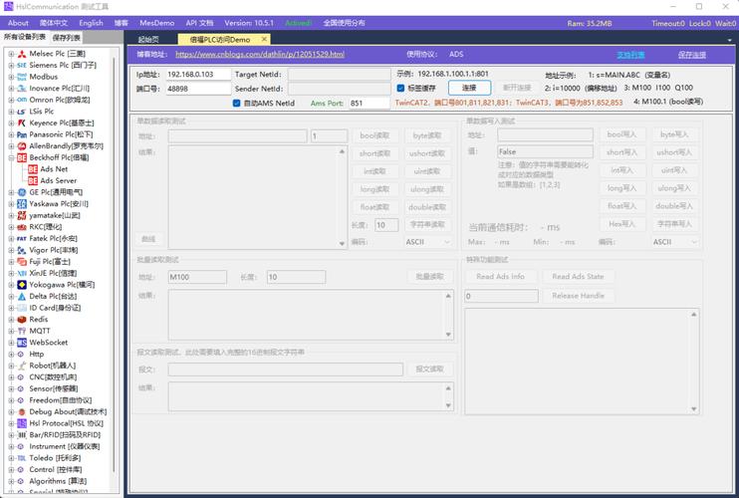Click the Debug About icon

(x=22, y=411)
